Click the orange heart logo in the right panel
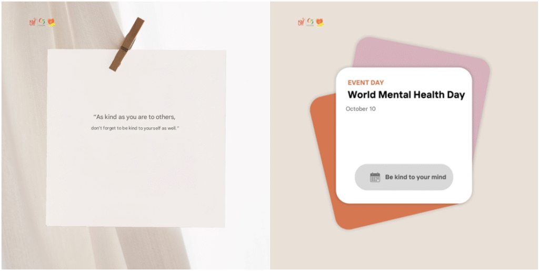This screenshot has height=271, width=539. (x=320, y=22)
